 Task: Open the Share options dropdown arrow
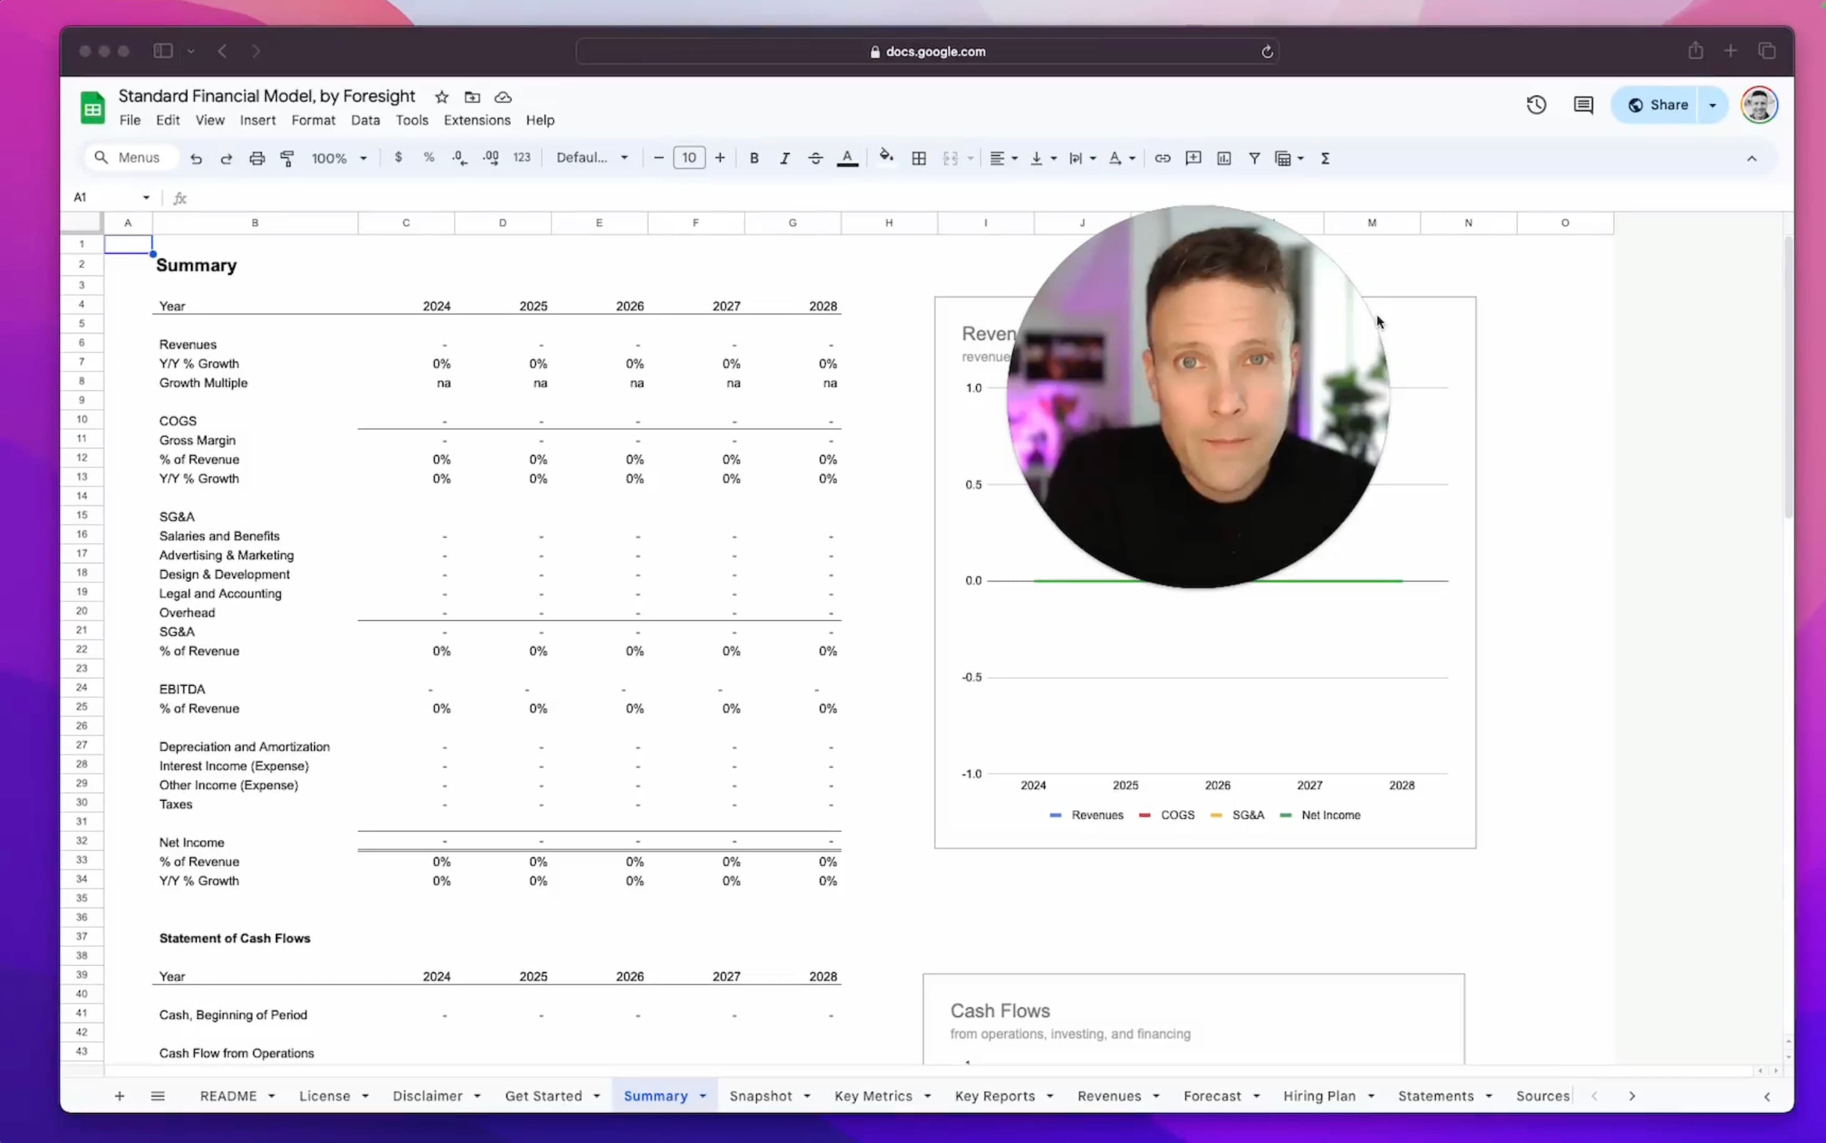click(1712, 105)
